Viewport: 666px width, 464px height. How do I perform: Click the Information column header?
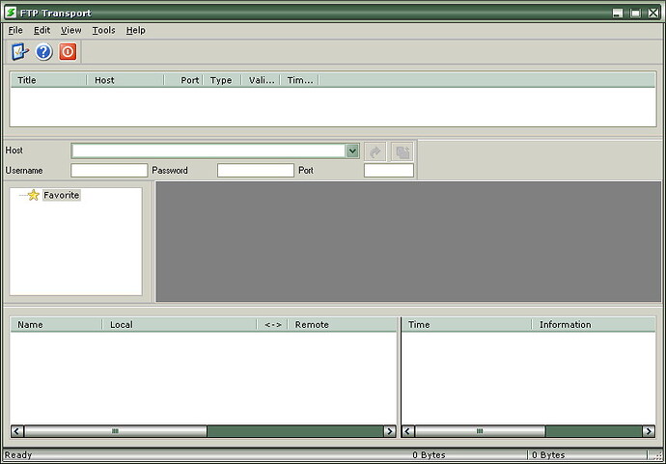594,324
